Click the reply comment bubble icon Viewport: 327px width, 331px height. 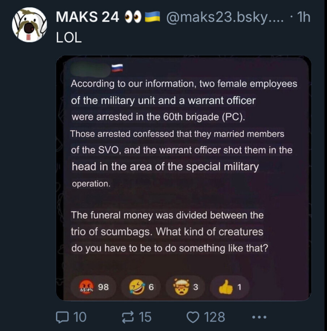click(x=62, y=317)
